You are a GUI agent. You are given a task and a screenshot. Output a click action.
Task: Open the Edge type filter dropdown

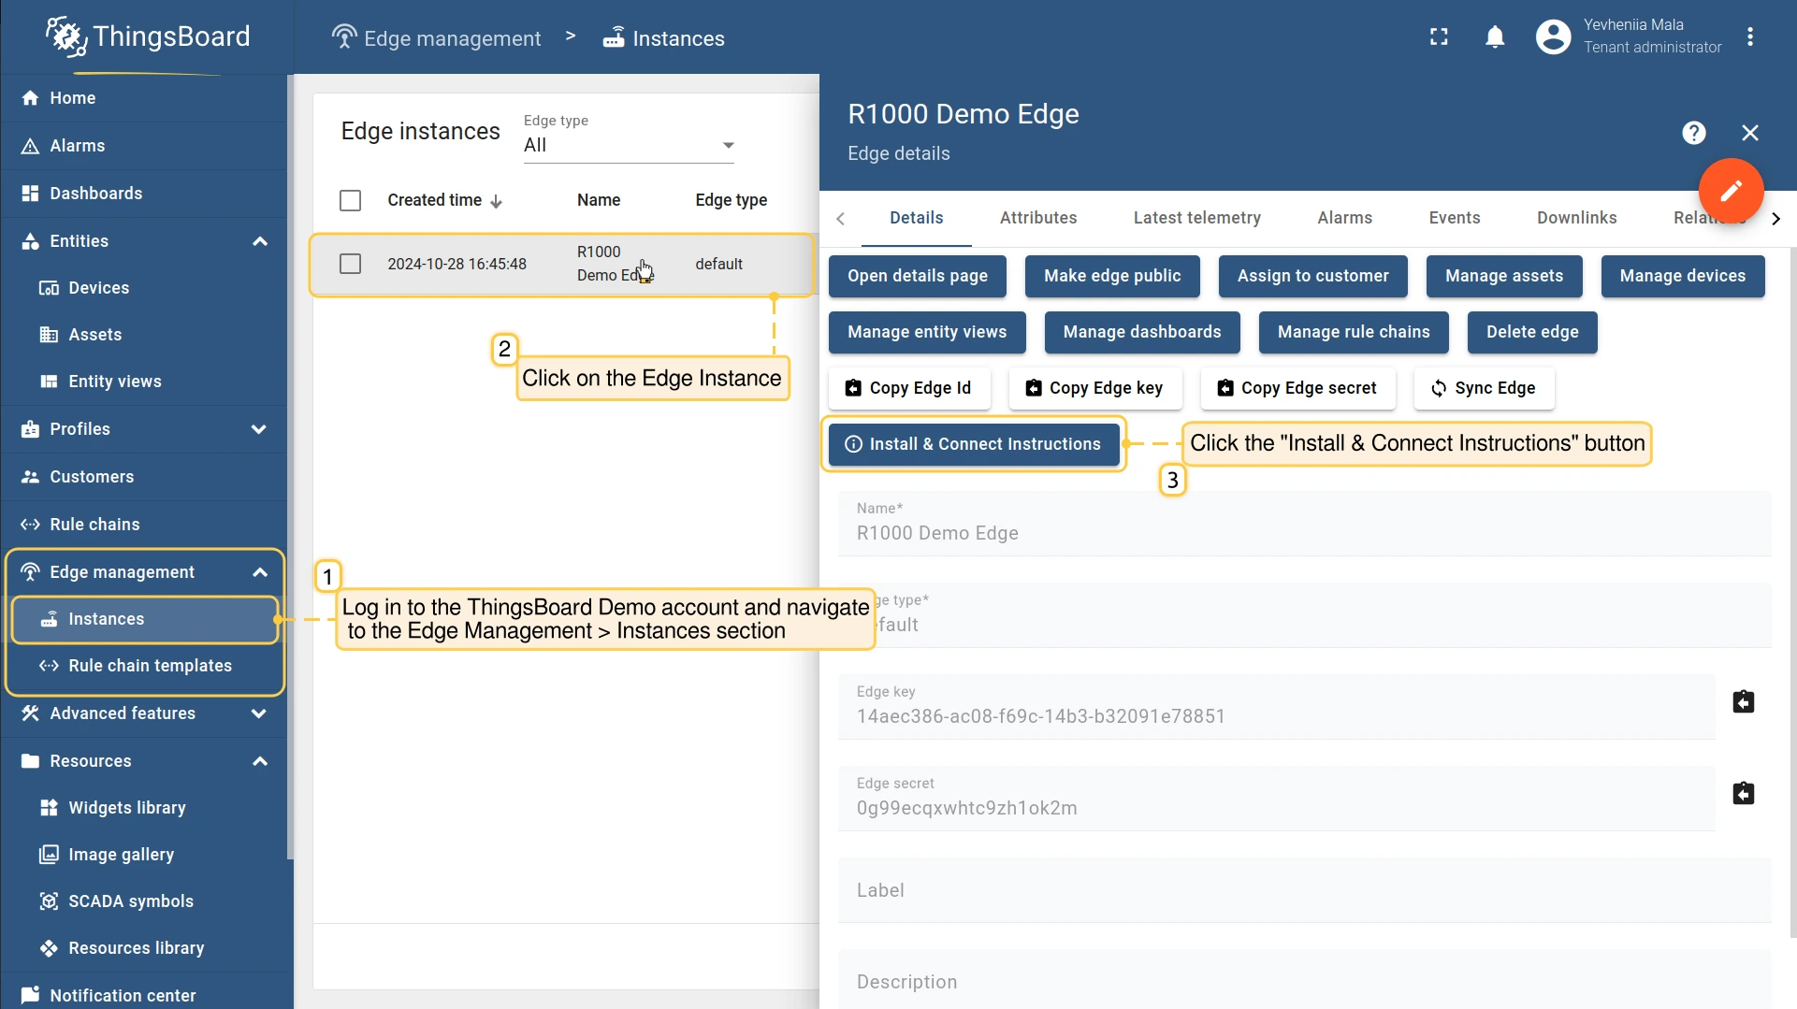pyautogui.click(x=629, y=145)
